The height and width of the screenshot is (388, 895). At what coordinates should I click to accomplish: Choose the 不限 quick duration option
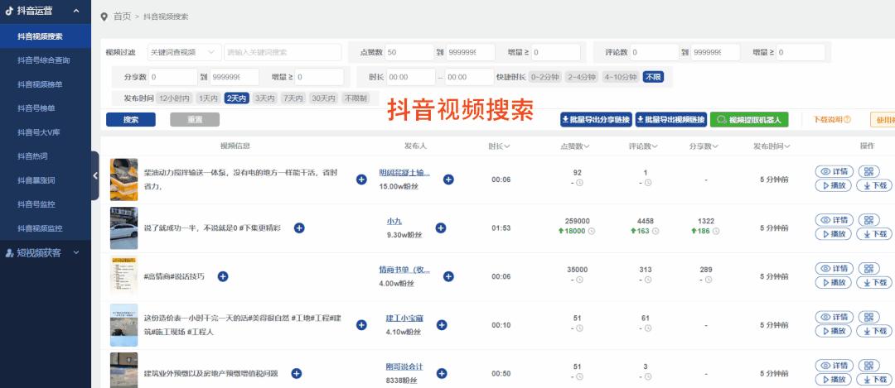(x=653, y=77)
